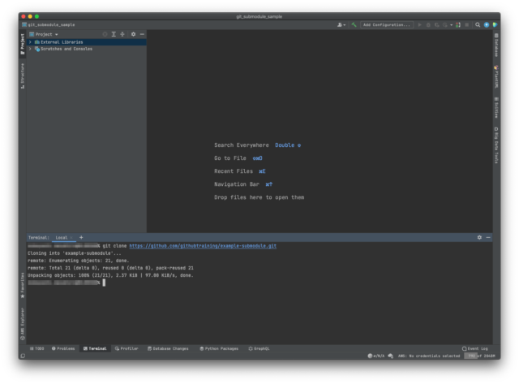Add a new terminal session with plus

coord(81,238)
